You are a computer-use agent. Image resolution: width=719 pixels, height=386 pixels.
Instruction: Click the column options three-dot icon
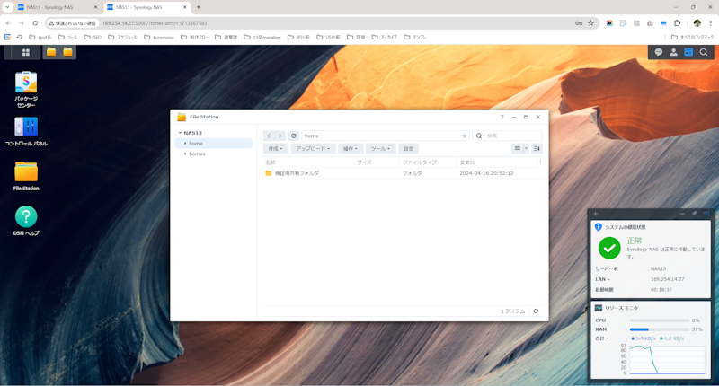pyautogui.click(x=540, y=162)
